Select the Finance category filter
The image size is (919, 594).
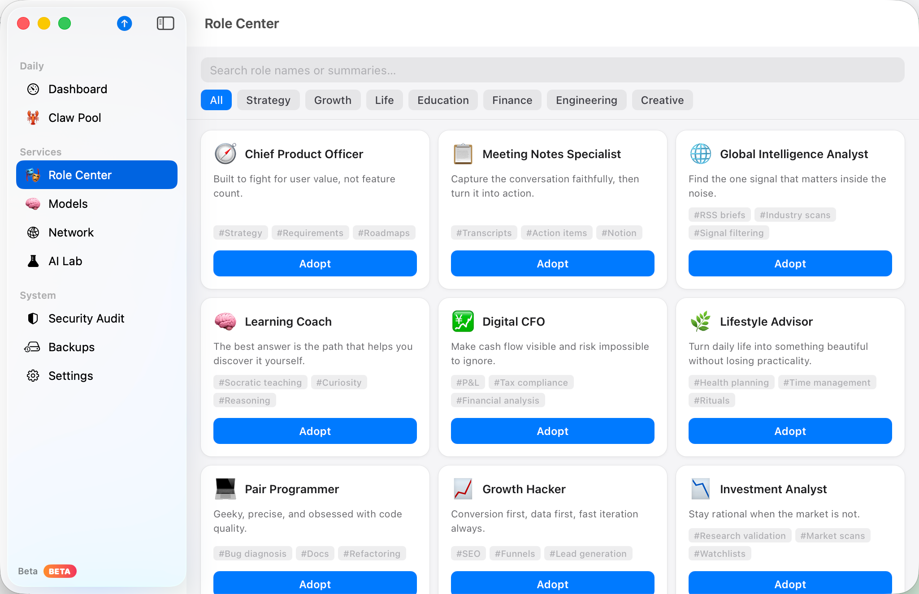512,100
